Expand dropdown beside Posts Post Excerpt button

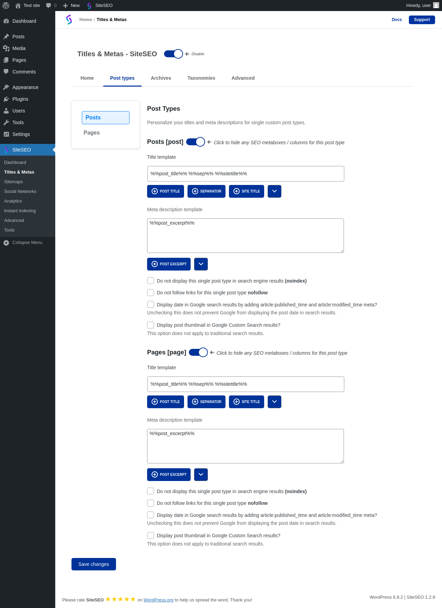click(201, 264)
